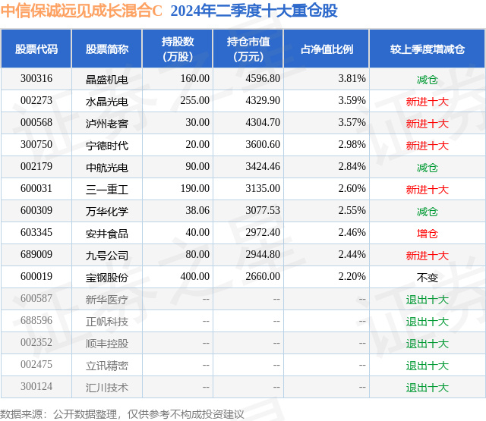Click the 2.98% net value ratio
The width and height of the screenshot is (486, 421).
352,145
